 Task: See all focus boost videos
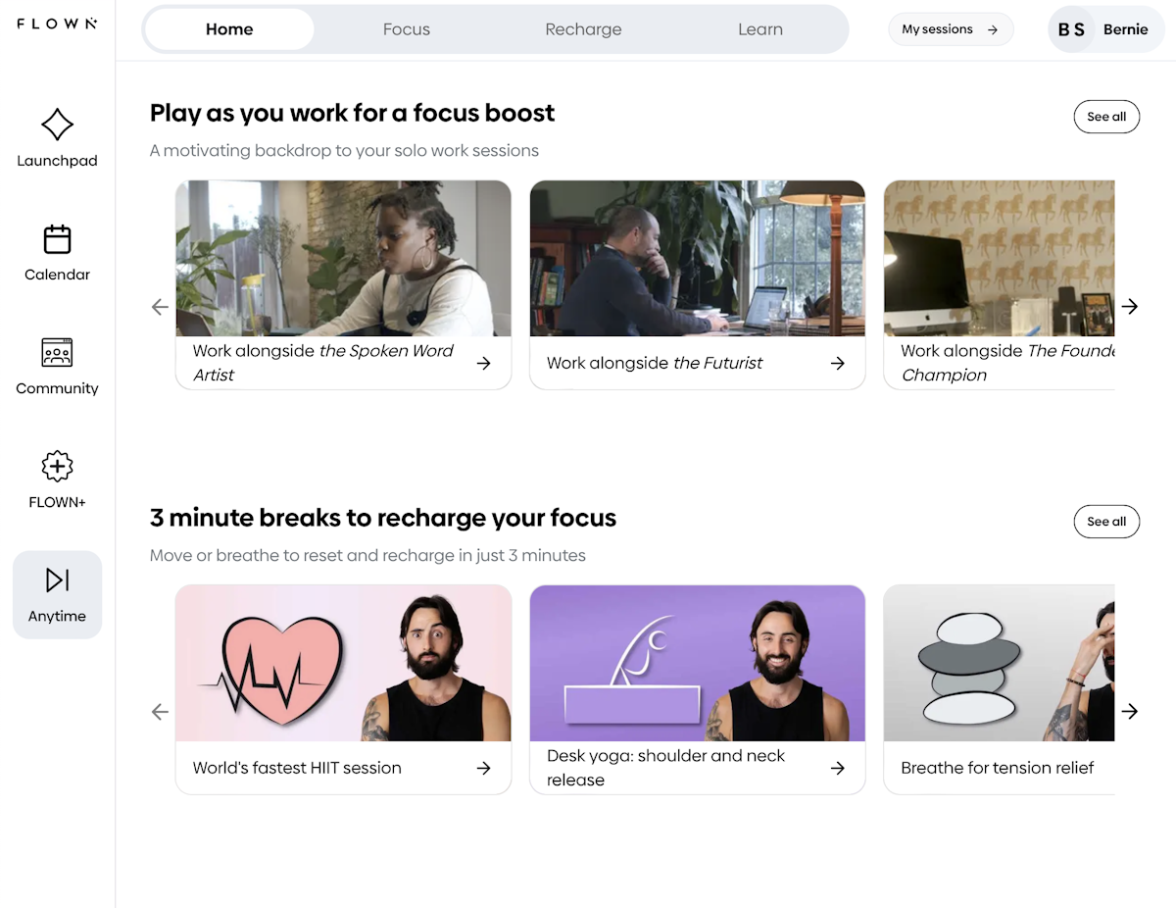click(1106, 117)
